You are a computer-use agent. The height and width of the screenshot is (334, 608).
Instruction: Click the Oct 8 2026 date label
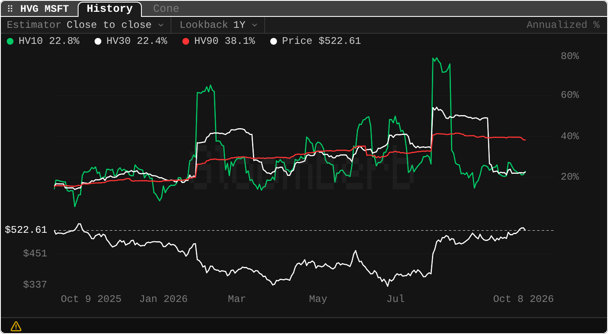click(x=524, y=299)
